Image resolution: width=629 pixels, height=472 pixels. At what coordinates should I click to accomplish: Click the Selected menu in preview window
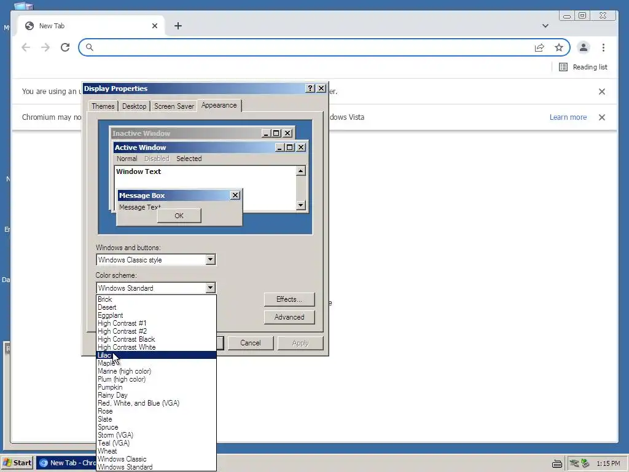tap(189, 159)
